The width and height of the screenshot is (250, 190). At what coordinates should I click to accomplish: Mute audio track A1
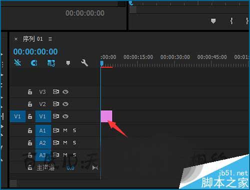point(65,131)
